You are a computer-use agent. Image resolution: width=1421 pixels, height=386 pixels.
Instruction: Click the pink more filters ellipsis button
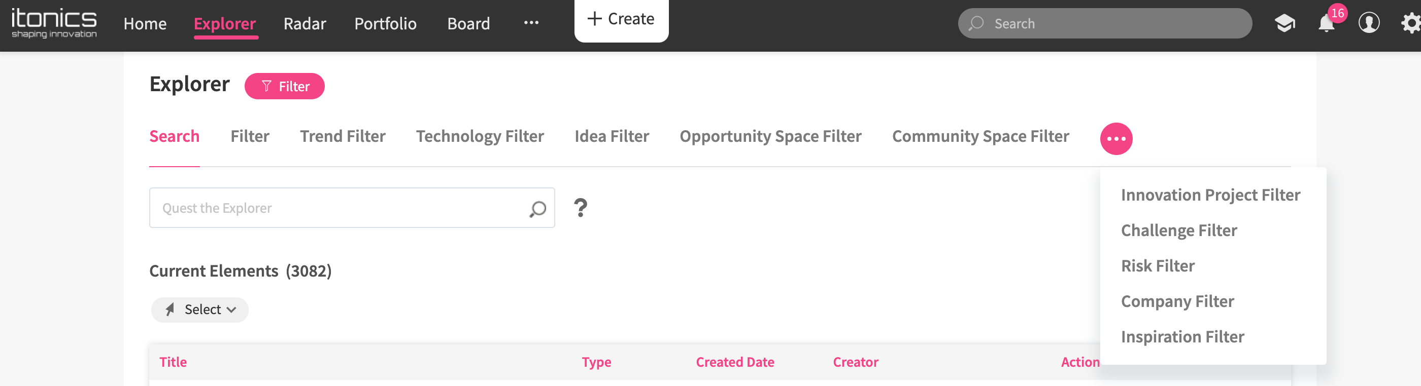(1115, 139)
